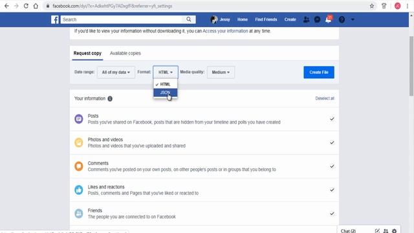Click the Posts row title text
Screen dimensions: 414x233
click(93, 116)
